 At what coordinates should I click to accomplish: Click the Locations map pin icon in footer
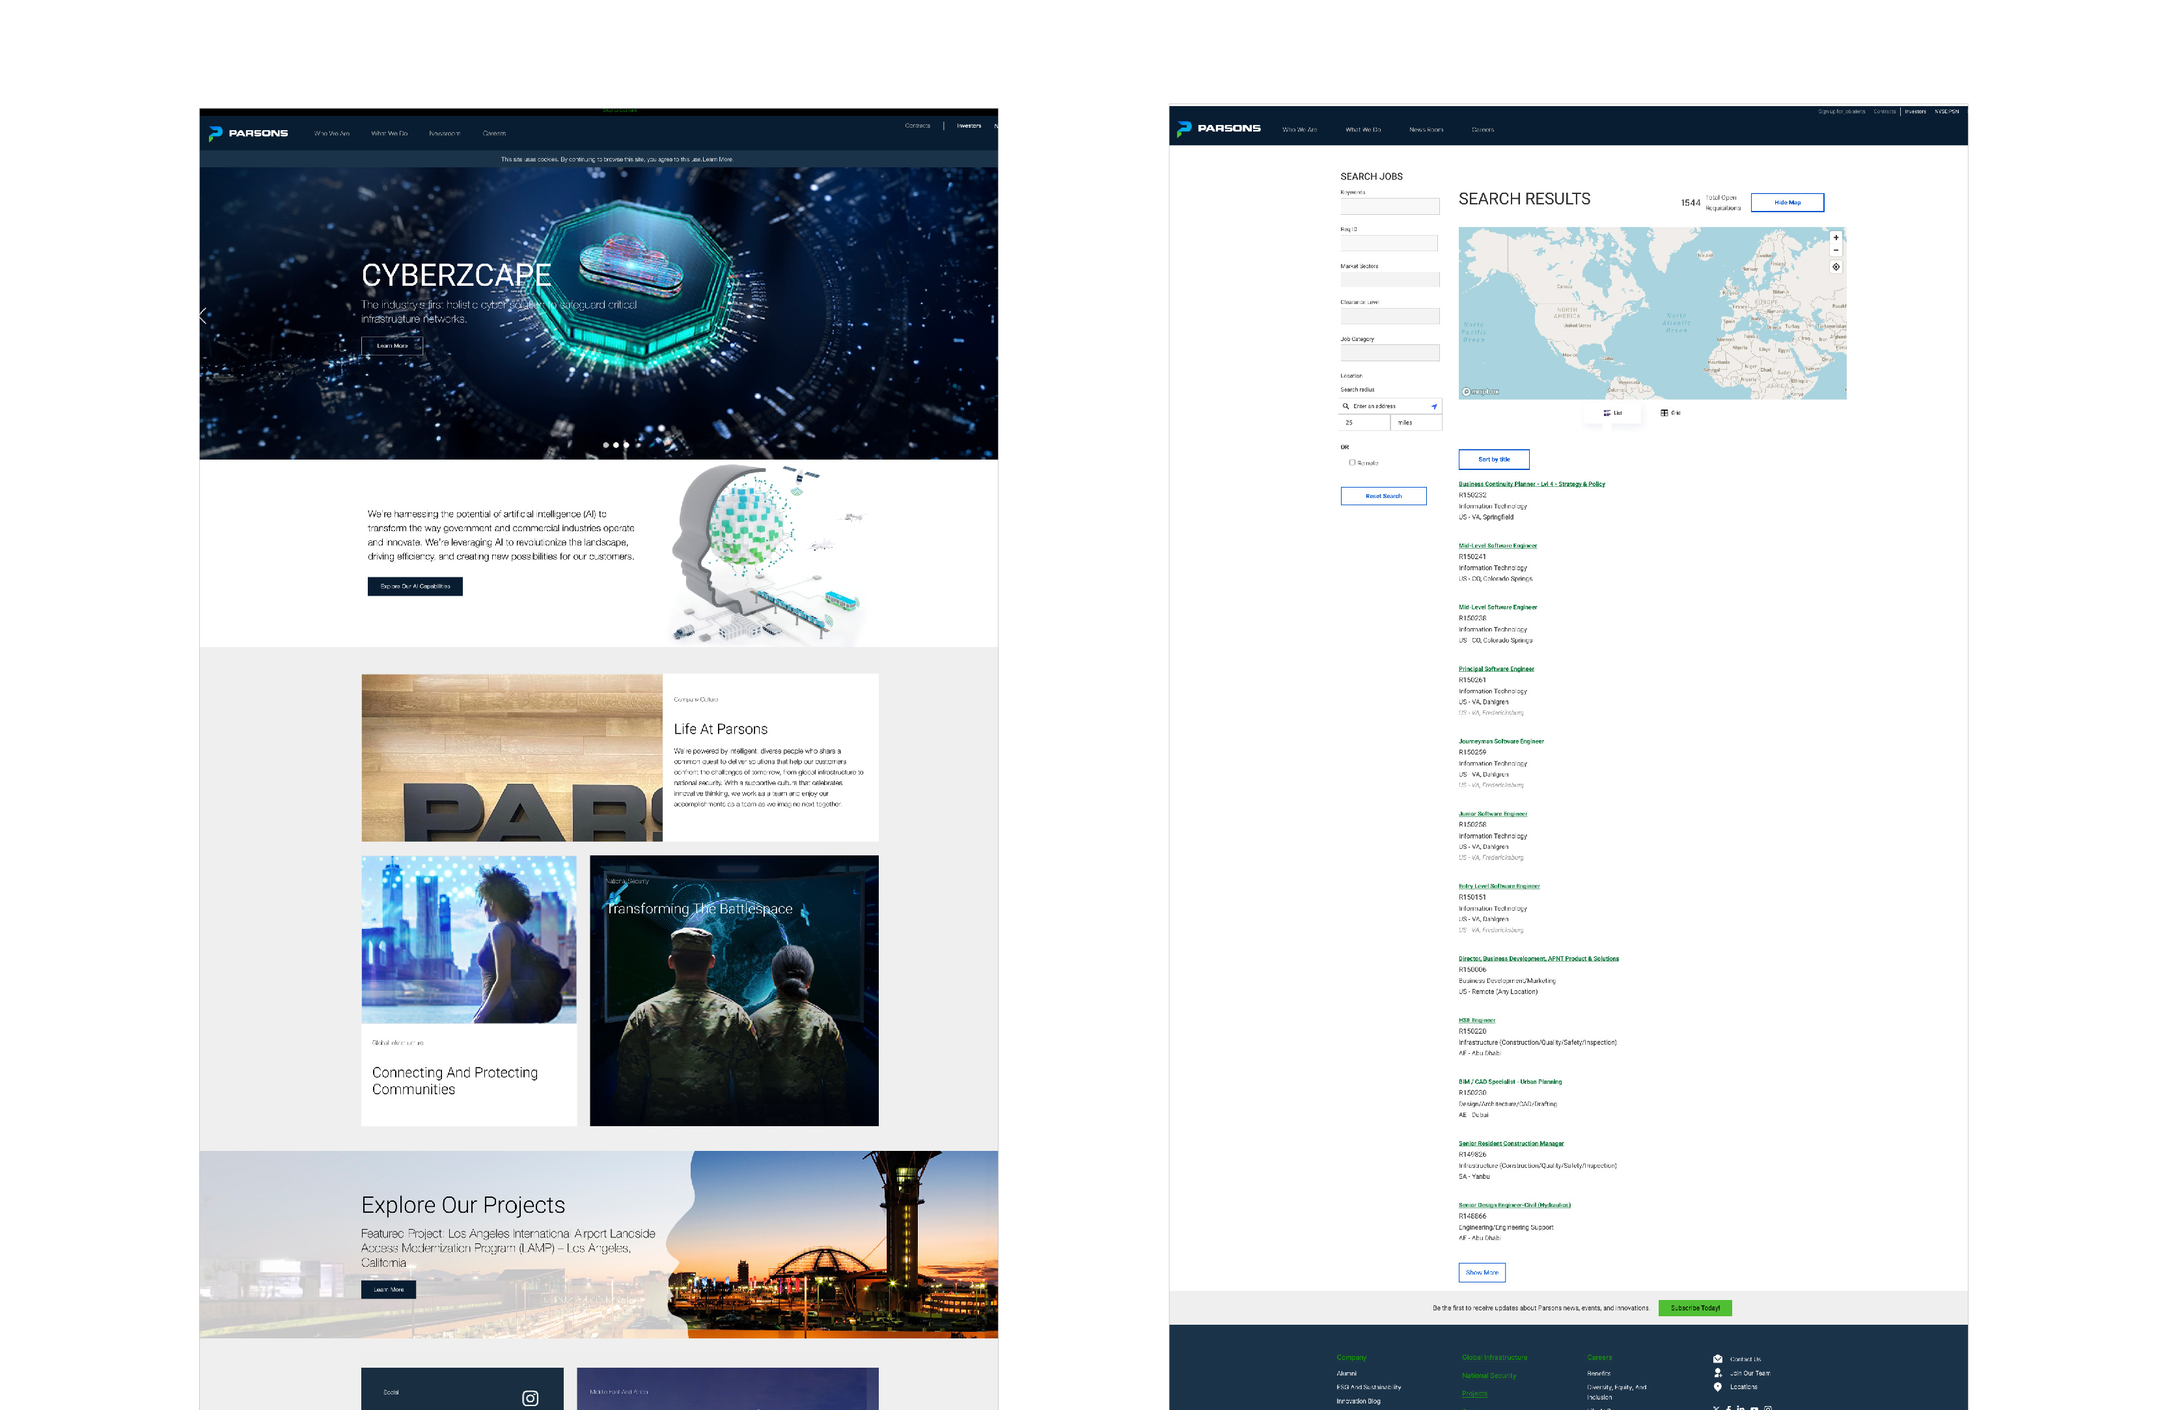tap(1717, 1387)
